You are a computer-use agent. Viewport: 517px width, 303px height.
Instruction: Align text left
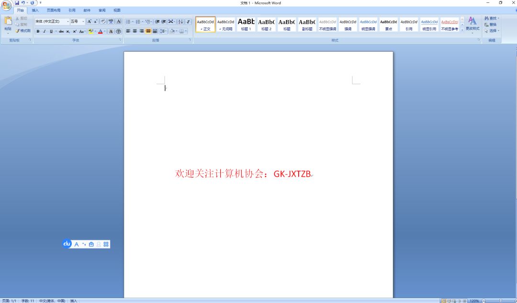[128, 31]
